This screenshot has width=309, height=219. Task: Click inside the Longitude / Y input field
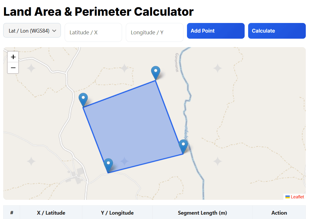click(x=154, y=32)
